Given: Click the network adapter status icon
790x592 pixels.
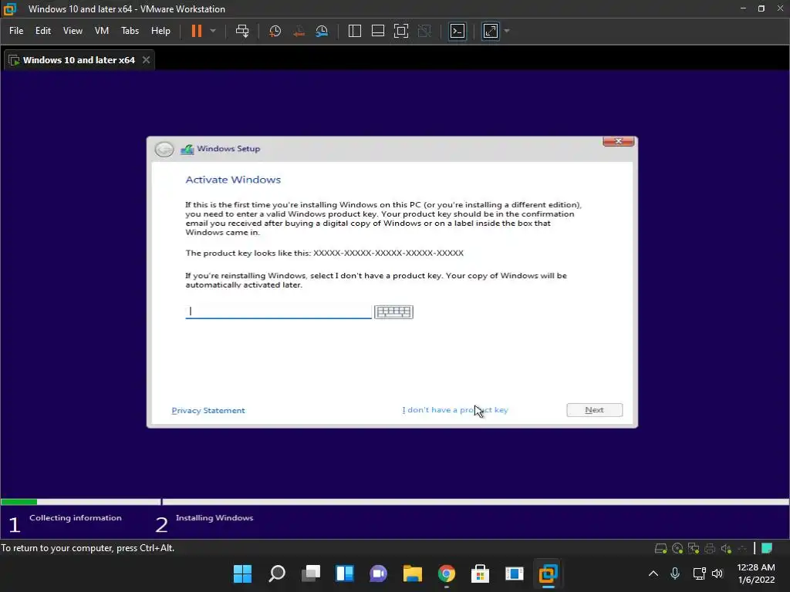Looking at the screenshot, I should 694,548.
